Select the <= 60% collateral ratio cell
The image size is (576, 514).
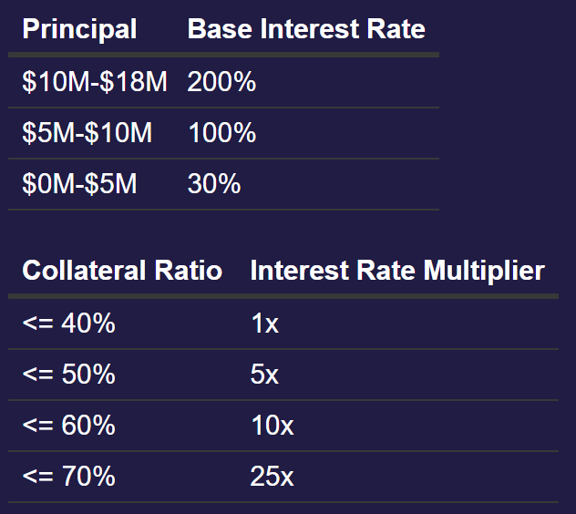[x=68, y=426]
